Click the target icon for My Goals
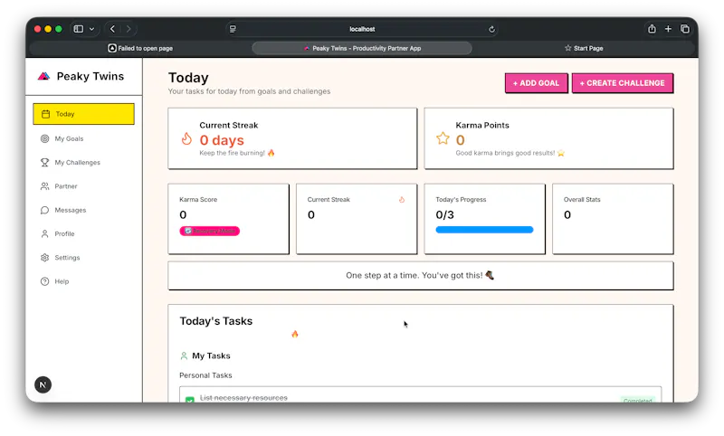The height and width of the screenshot is (436, 724). coord(44,138)
